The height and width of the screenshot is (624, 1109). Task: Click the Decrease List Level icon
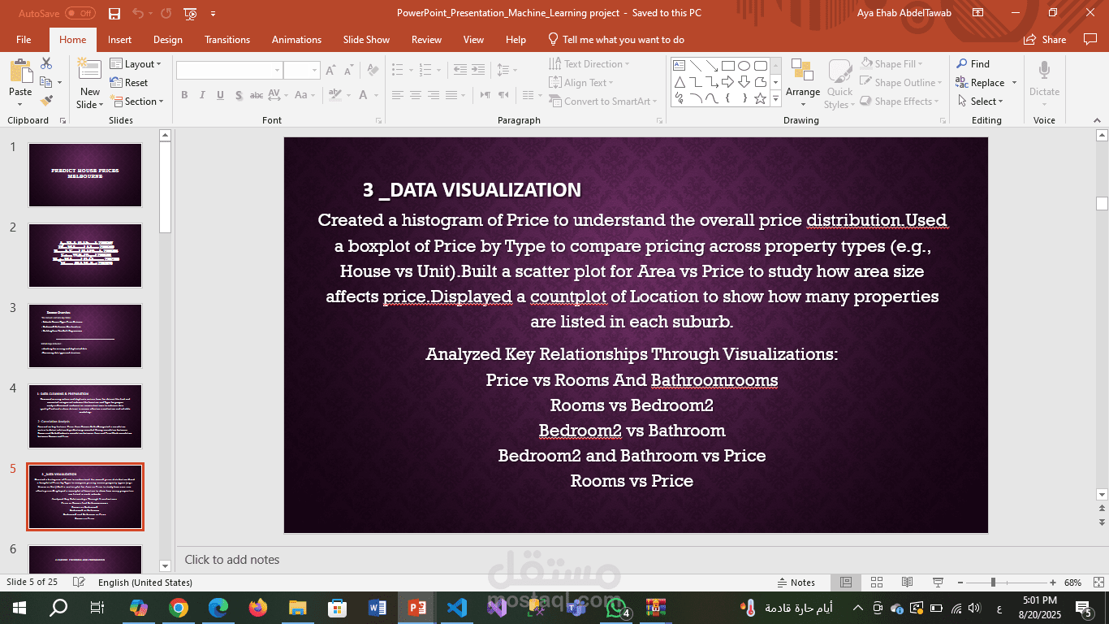[460, 71]
